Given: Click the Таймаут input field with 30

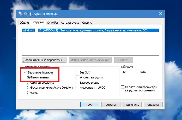Looking at the screenshot, I should pos(130,72).
